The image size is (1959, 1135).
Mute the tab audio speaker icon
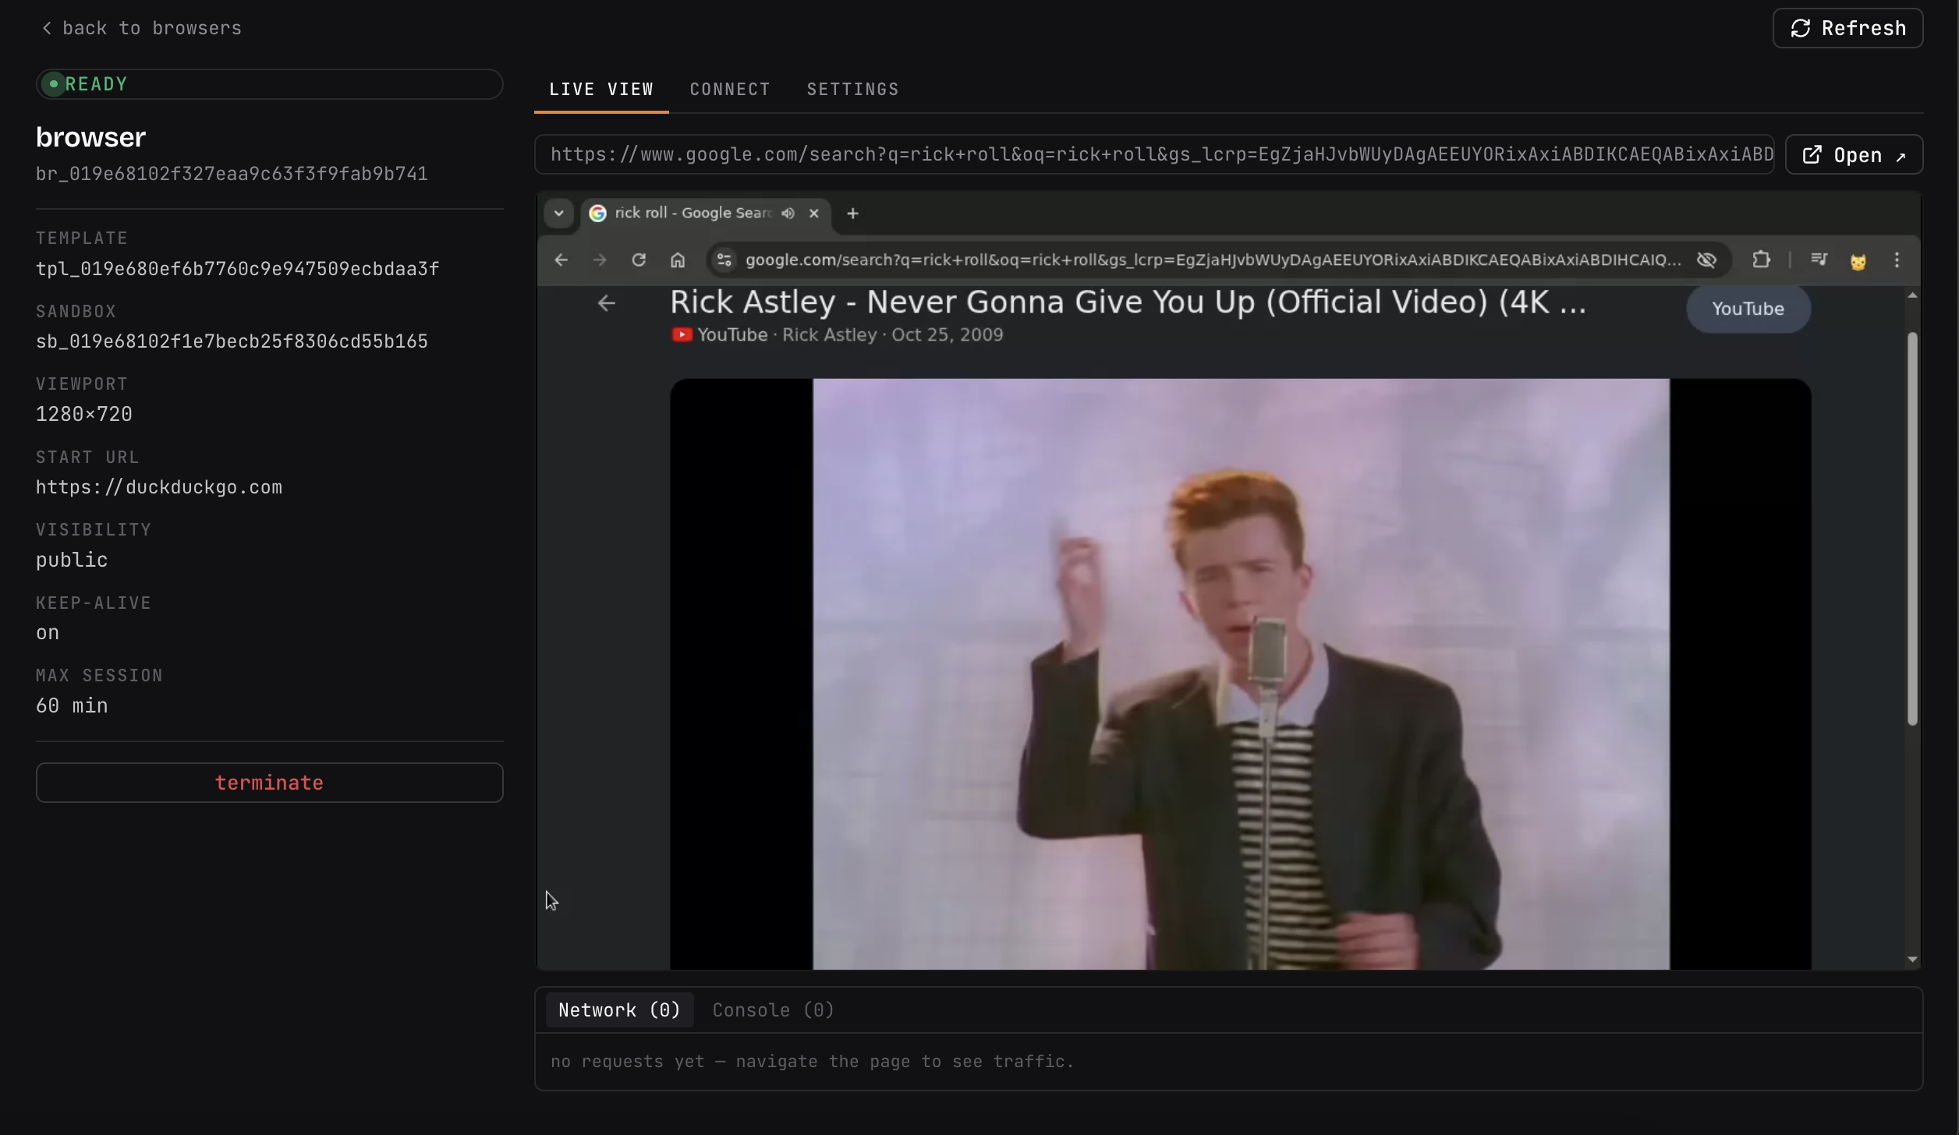pyautogui.click(x=788, y=213)
